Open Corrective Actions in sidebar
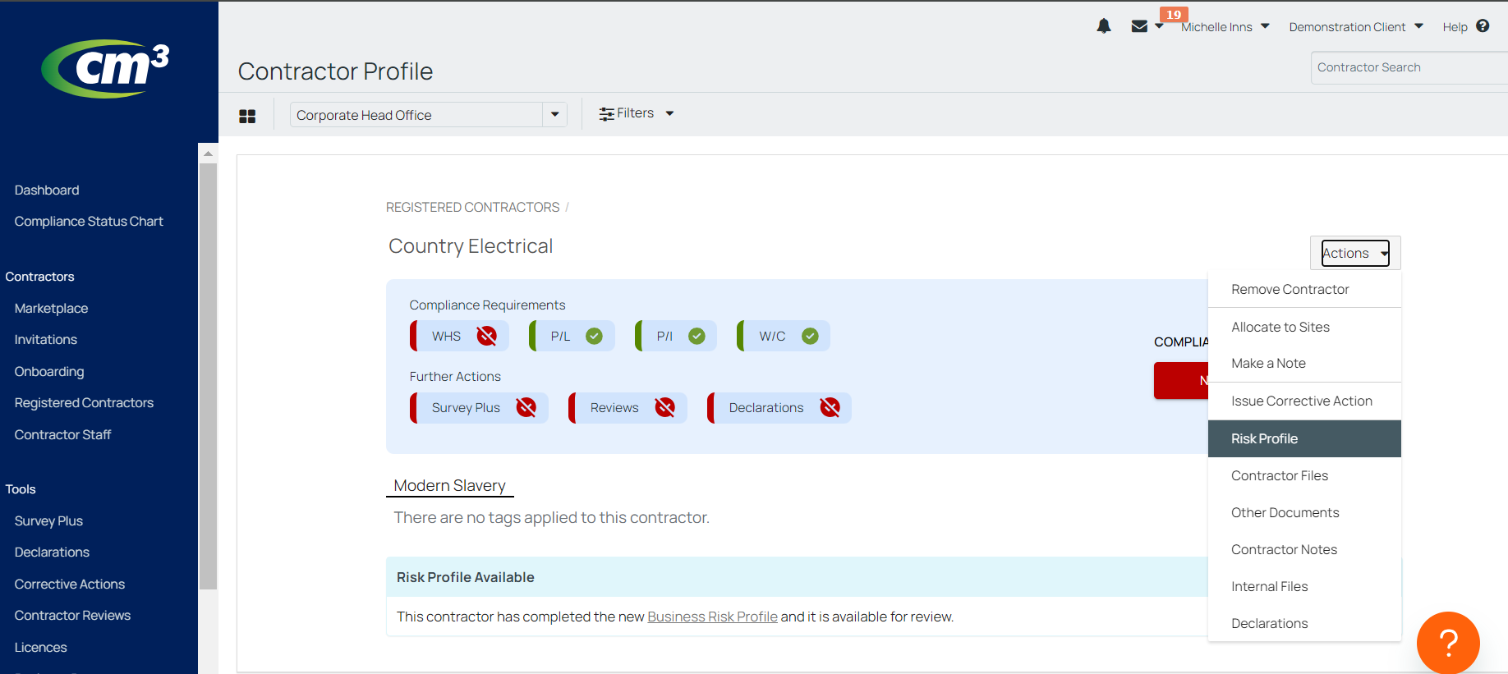1508x674 pixels. coord(70,584)
